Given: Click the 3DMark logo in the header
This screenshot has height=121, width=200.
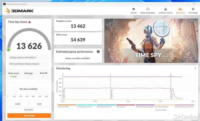Looking at the screenshot, I should point(19,10).
